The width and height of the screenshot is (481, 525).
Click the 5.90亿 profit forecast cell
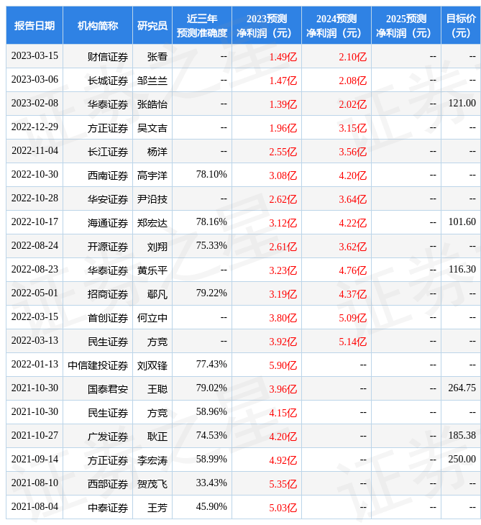point(283,365)
